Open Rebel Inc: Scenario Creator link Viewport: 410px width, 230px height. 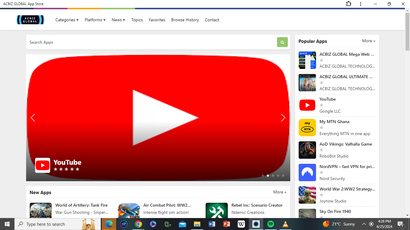(257, 205)
